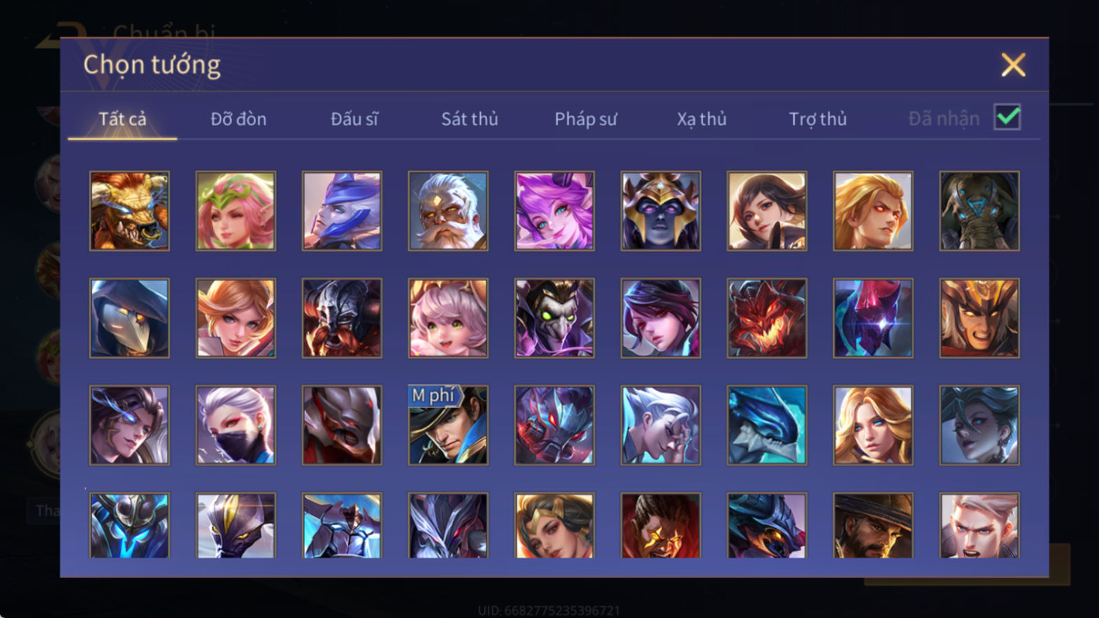
Task: Close the Chọn tướng dialog
Action: pyautogui.click(x=1013, y=65)
